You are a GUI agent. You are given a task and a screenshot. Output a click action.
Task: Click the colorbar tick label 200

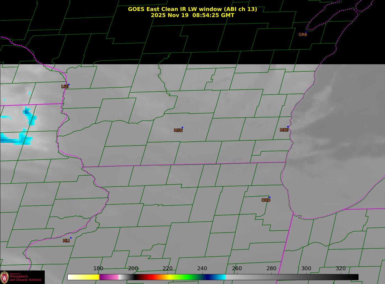coord(133,269)
